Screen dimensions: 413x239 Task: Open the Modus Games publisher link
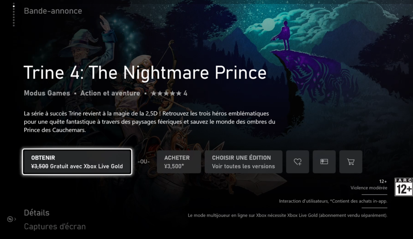[47, 93]
